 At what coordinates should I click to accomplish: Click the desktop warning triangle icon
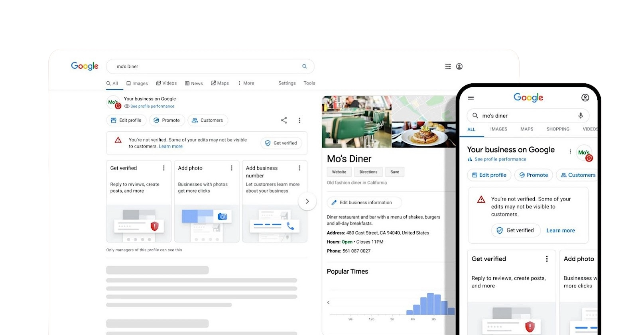[118, 140]
